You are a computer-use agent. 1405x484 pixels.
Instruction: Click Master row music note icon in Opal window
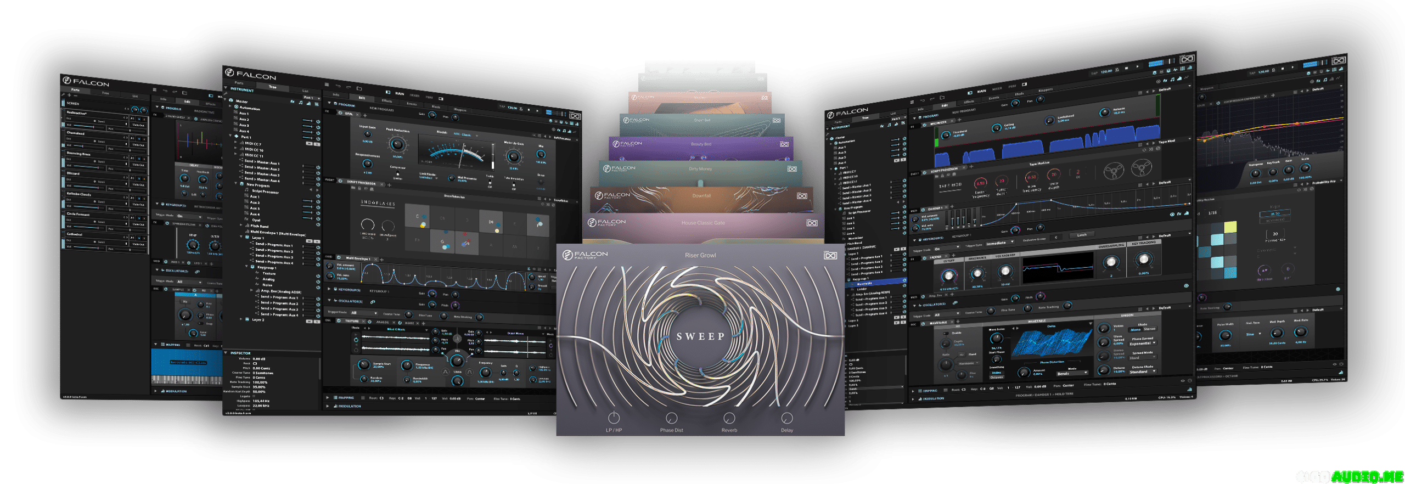[301, 103]
